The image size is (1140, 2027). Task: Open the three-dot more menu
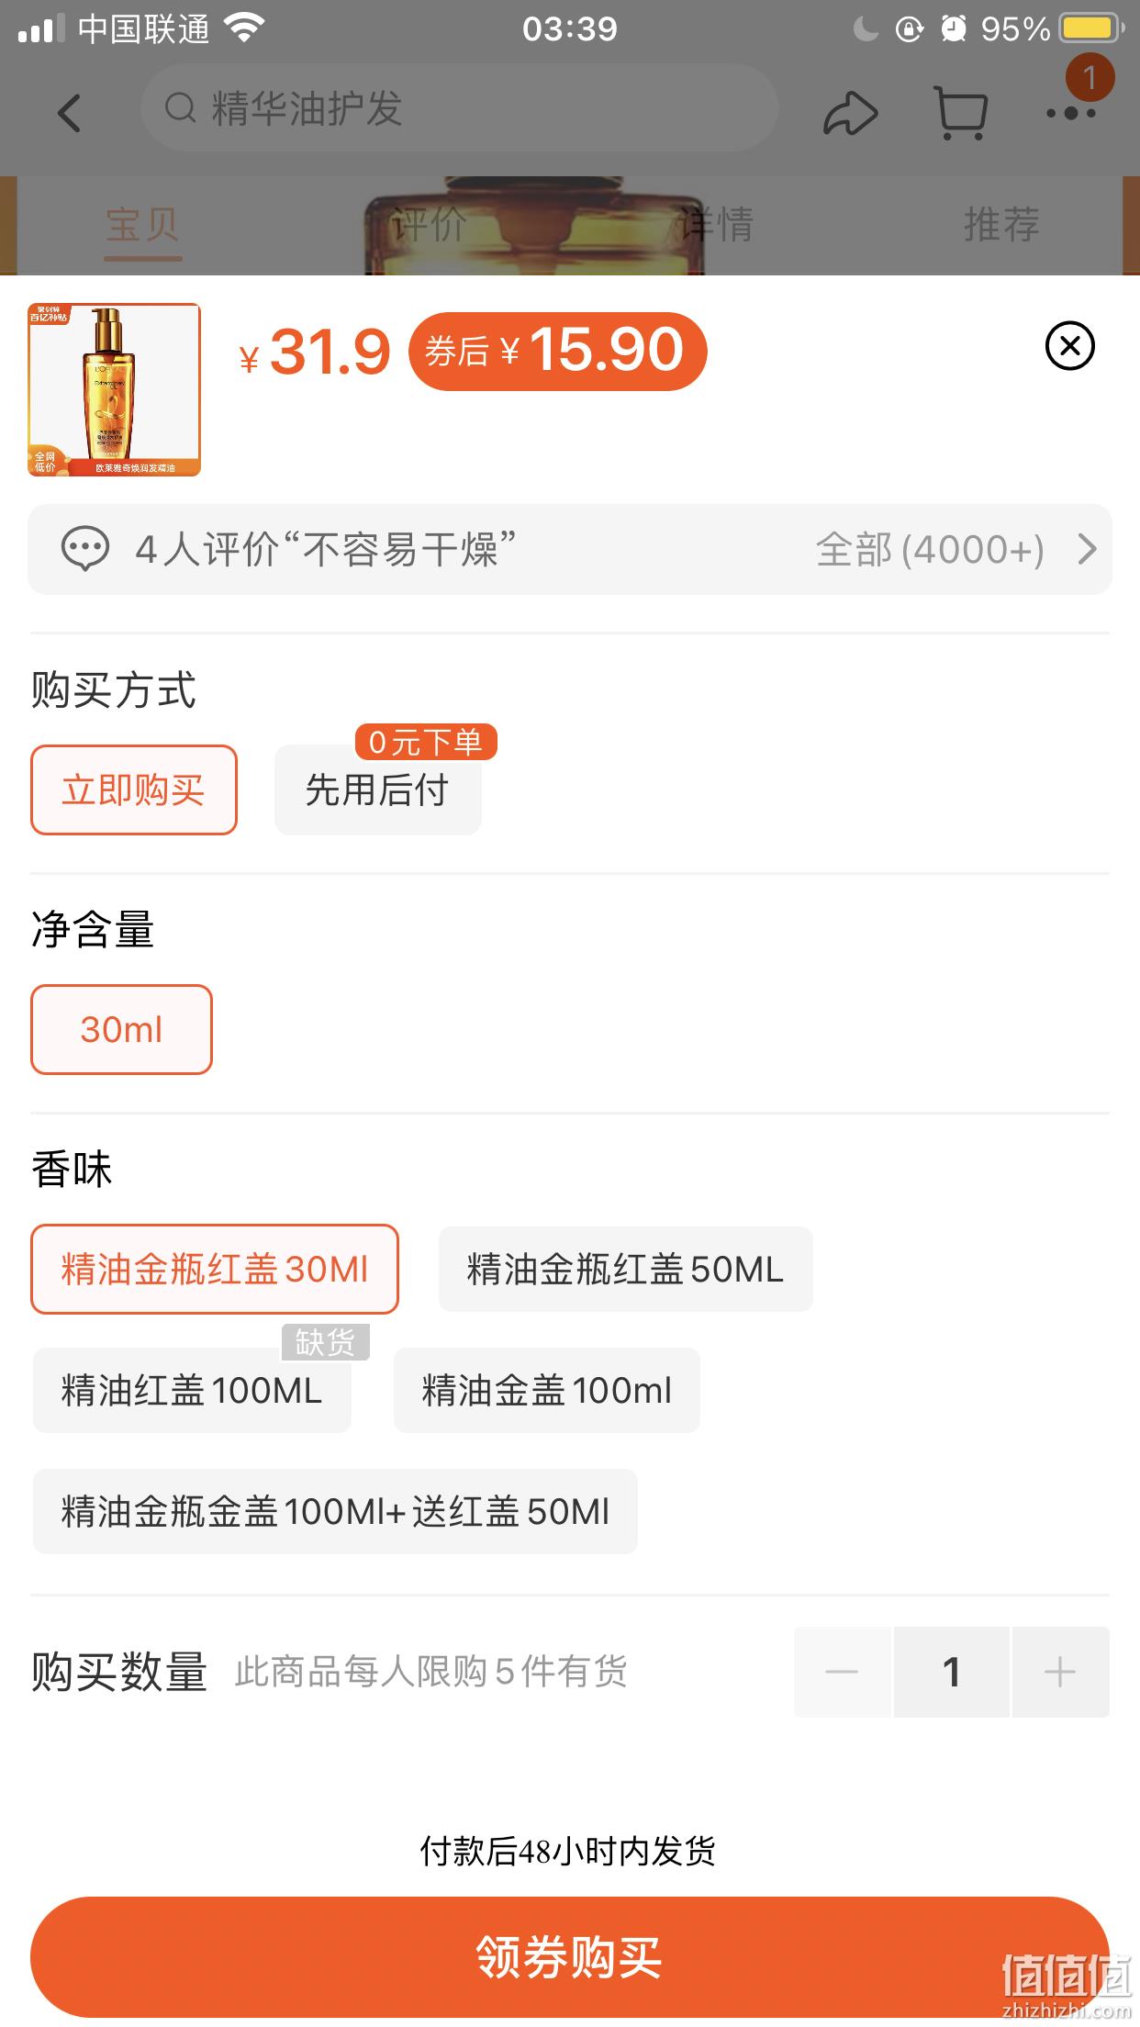[1071, 114]
